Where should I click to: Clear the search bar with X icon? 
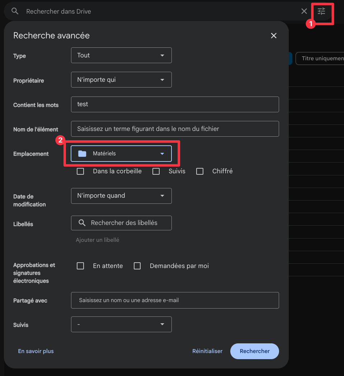[304, 11]
